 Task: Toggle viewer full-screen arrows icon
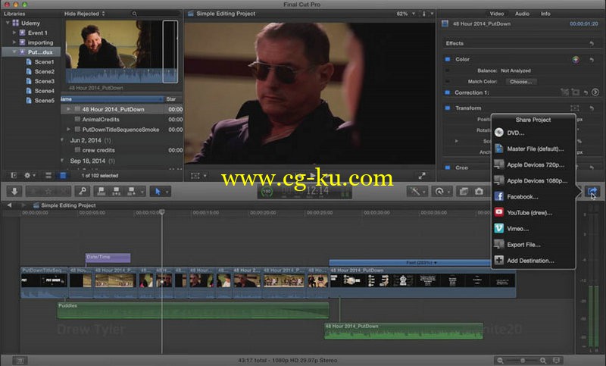click(x=422, y=176)
